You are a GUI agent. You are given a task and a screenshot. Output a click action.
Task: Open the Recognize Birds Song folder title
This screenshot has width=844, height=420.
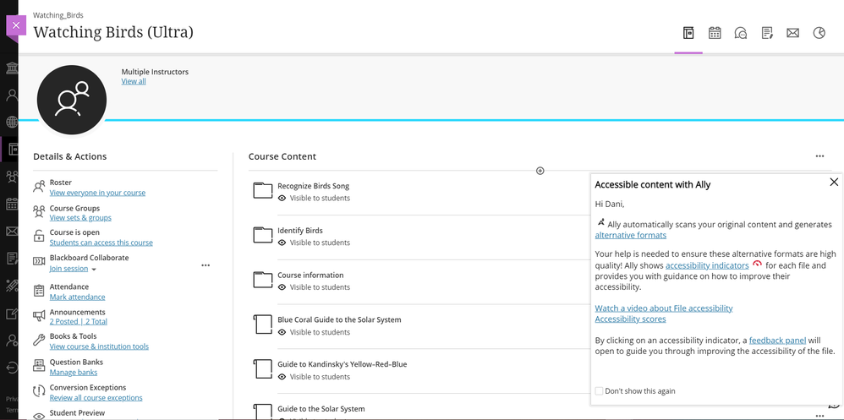click(313, 186)
